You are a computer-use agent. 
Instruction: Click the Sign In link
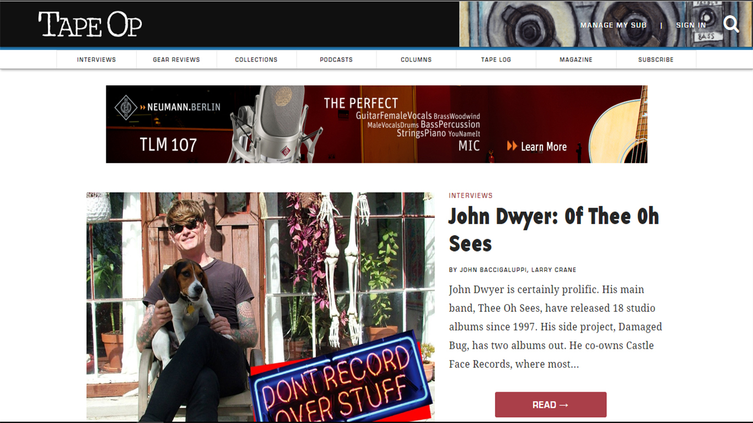coord(691,25)
